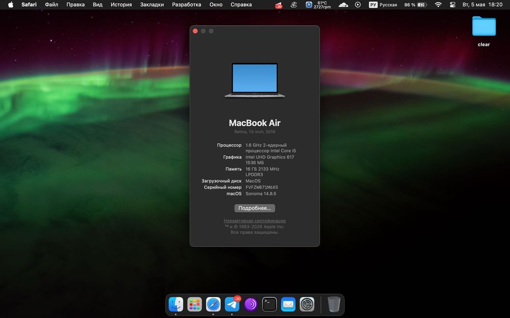Click the MacBook Air laptop image
510x318 pixels.
254,80
